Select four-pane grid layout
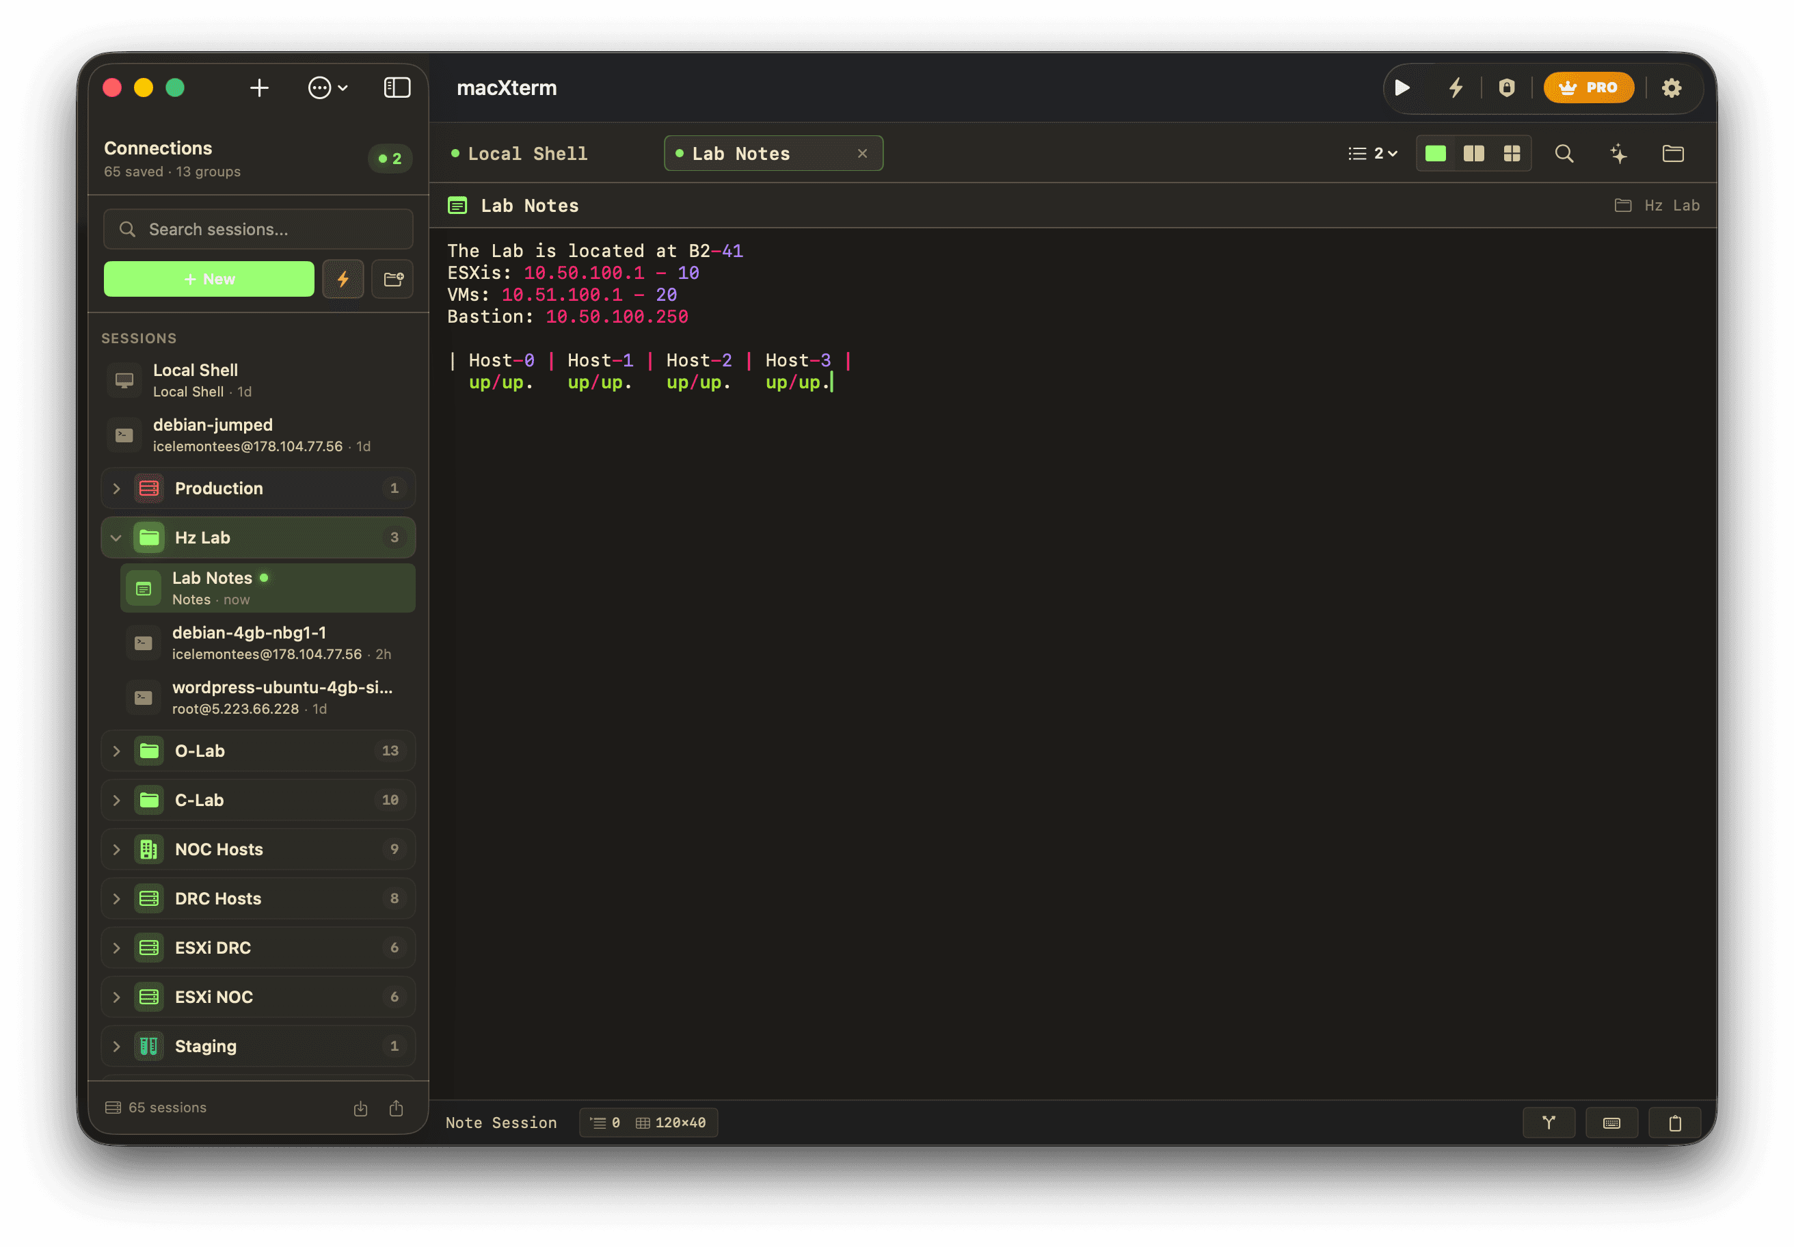 [1512, 154]
